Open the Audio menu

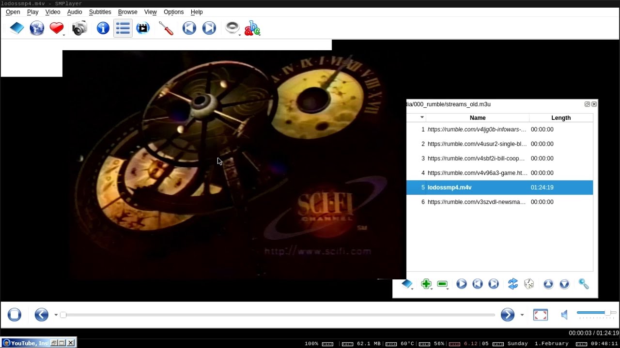click(x=75, y=12)
